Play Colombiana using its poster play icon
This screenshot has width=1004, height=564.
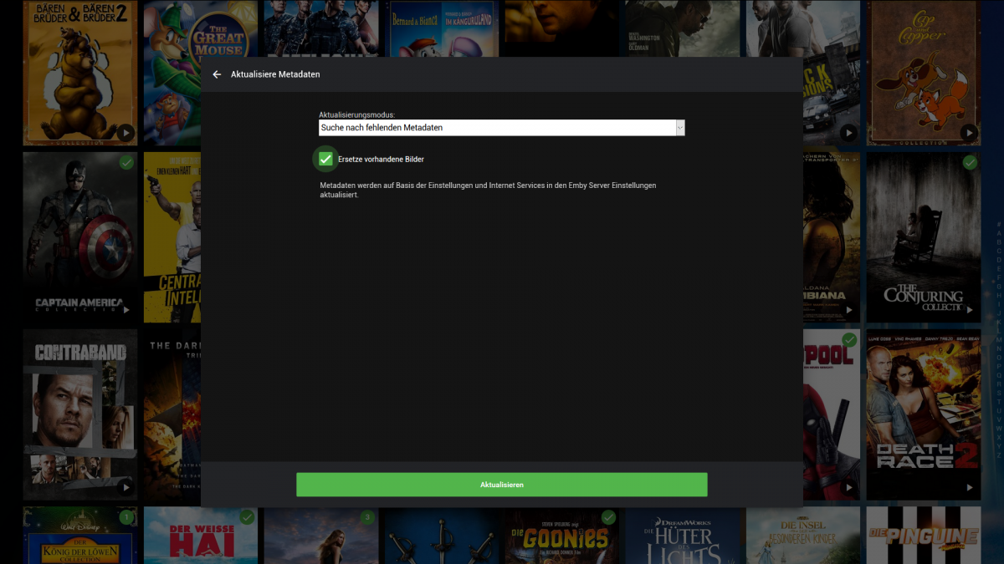pos(848,309)
